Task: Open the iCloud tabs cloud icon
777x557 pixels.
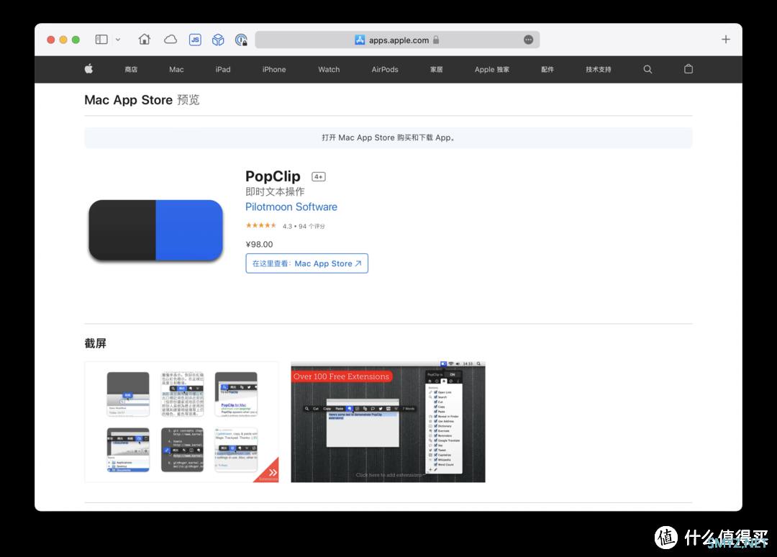Action: [171, 40]
